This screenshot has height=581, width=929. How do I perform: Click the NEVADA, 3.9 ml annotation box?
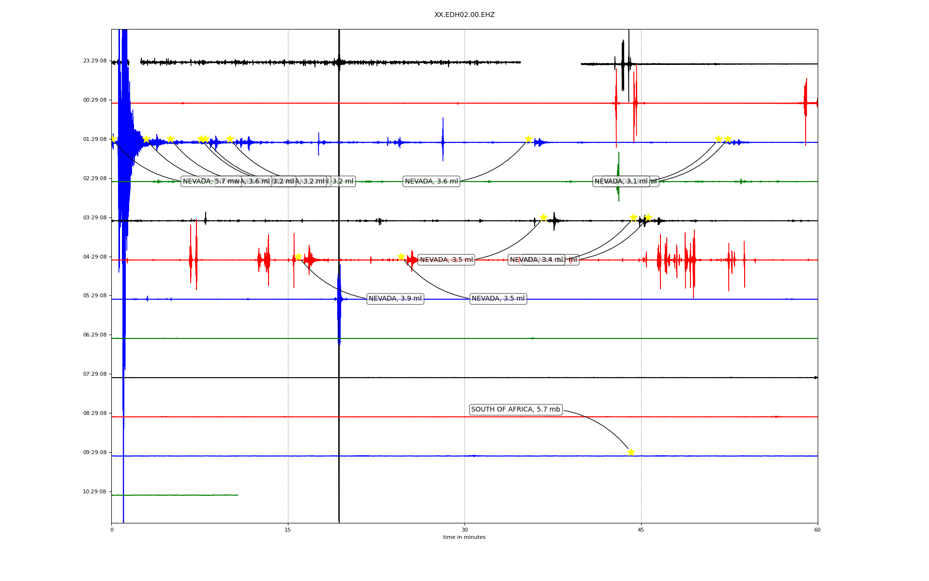point(395,299)
